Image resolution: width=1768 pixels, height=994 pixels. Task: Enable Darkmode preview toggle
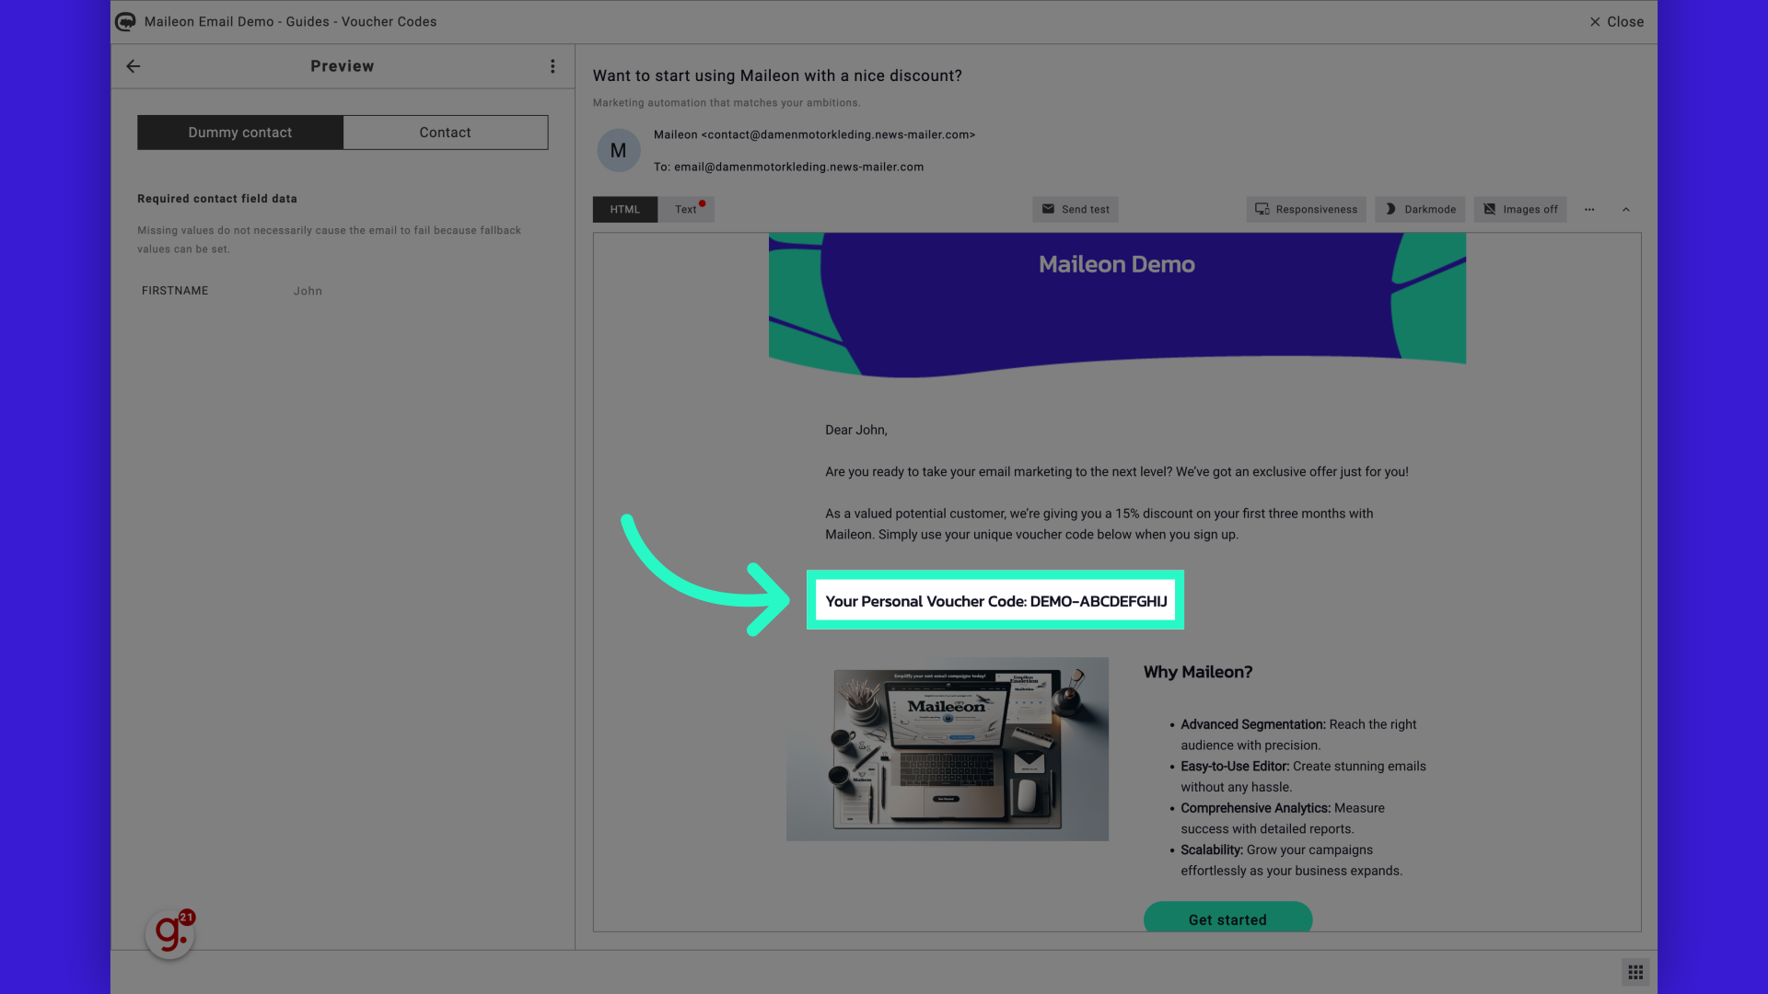[x=1420, y=209]
